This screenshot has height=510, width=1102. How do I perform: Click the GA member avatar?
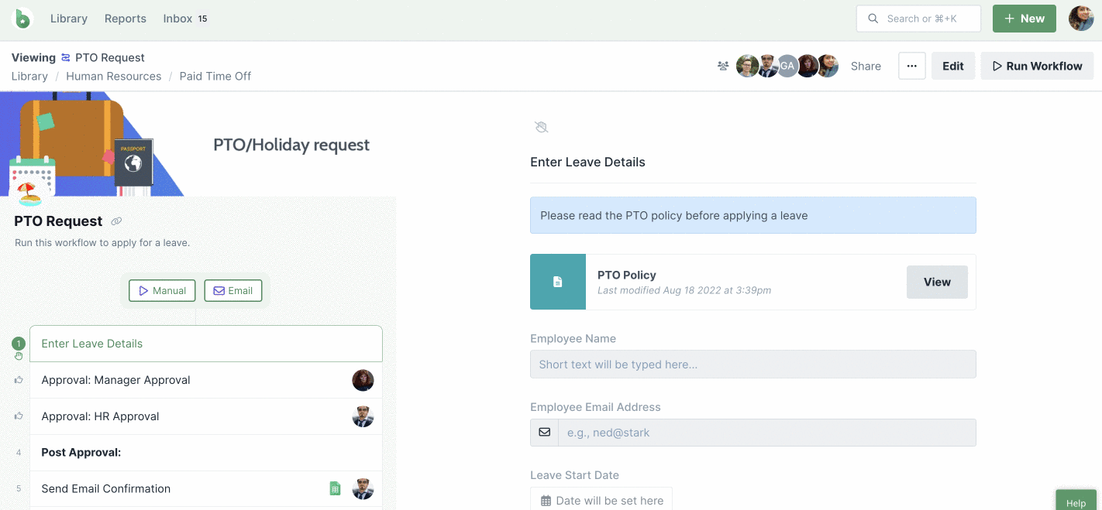tap(787, 67)
